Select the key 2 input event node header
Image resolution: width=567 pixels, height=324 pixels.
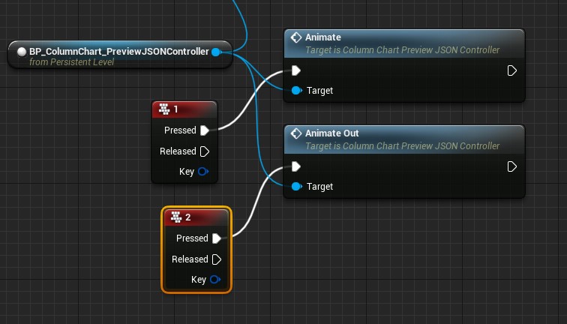[x=196, y=217]
